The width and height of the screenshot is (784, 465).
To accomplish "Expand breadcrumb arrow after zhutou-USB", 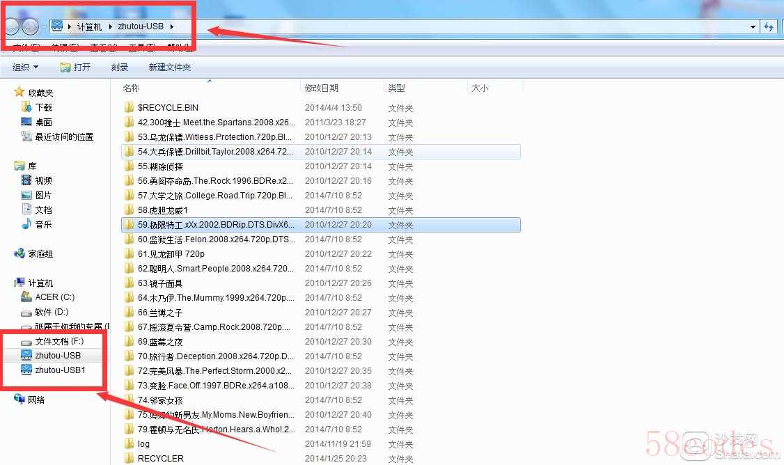I will point(171,26).
